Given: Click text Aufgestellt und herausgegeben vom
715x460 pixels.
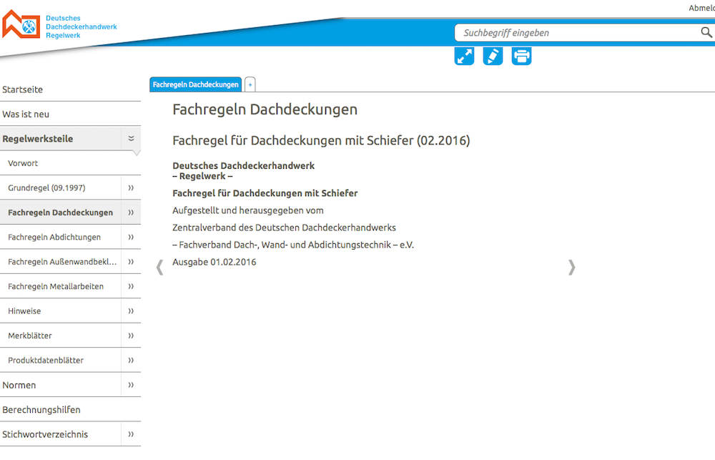Looking at the screenshot, I should click(x=248, y=210).
